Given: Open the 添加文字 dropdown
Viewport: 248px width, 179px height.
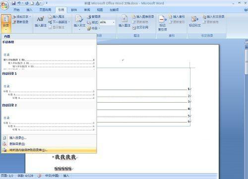Looking at the screenshot, I should click(21, 16).
